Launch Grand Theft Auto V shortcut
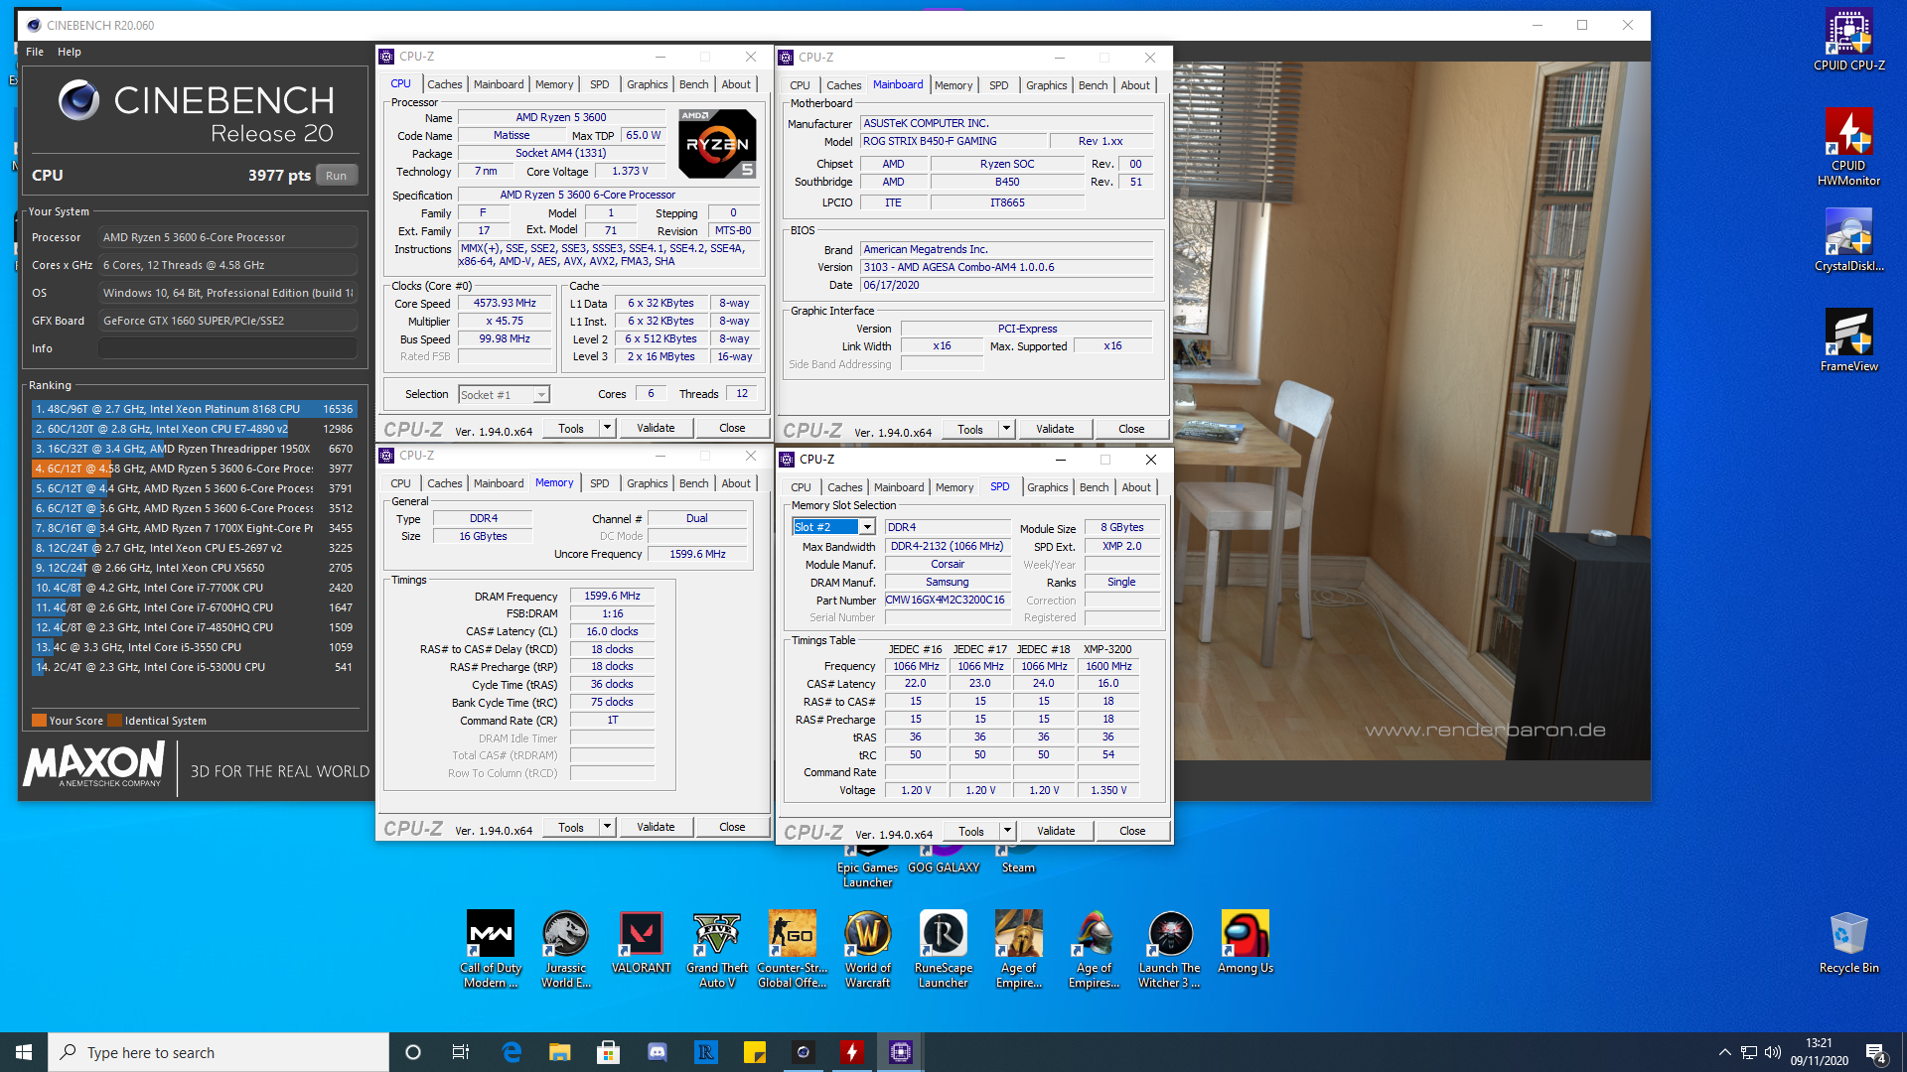1907x1072 pixels. [x=717, y=949]
